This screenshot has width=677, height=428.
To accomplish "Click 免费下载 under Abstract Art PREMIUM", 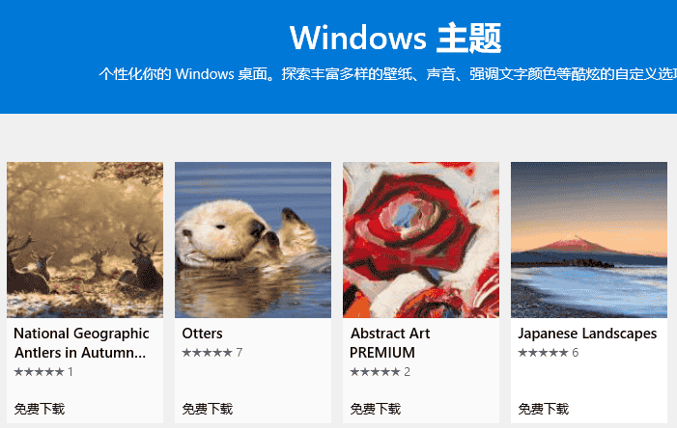I will 376,409.
